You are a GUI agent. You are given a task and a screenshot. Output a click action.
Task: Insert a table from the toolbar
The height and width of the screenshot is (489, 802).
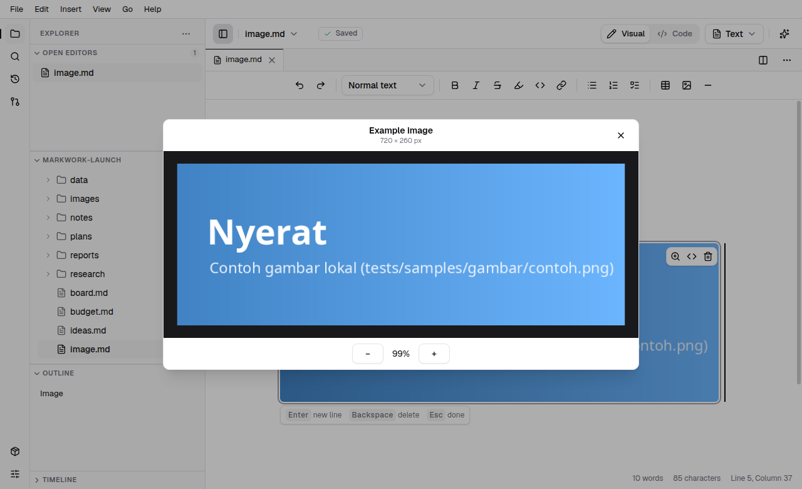665,85
